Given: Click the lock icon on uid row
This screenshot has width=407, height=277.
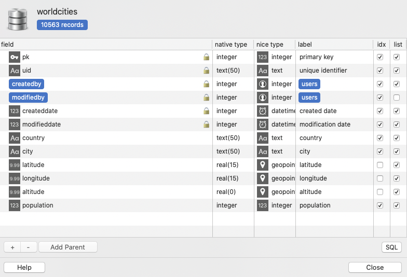Looking at the screenshot, I should 207,71.
